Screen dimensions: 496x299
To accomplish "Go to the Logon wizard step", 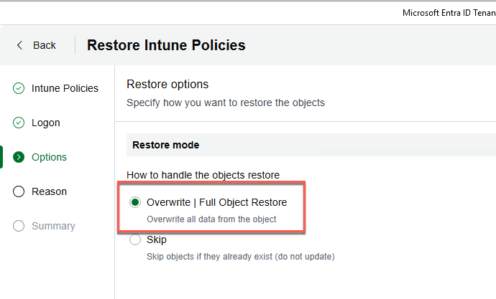I will coord(46,123).
